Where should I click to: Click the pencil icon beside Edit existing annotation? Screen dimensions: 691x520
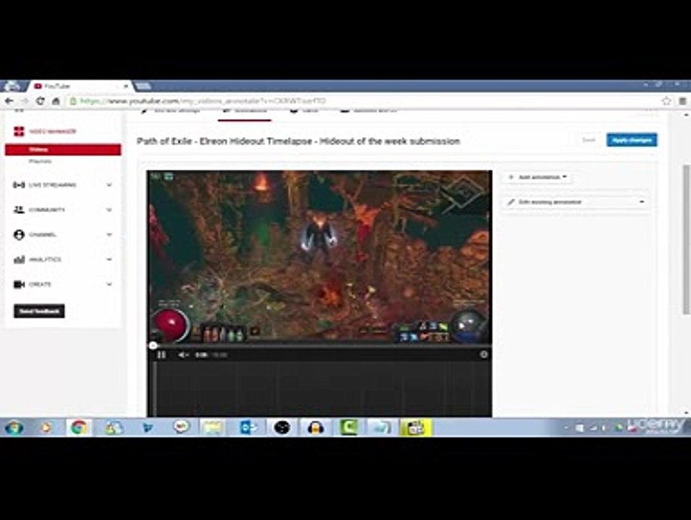[x=511, y=201]
